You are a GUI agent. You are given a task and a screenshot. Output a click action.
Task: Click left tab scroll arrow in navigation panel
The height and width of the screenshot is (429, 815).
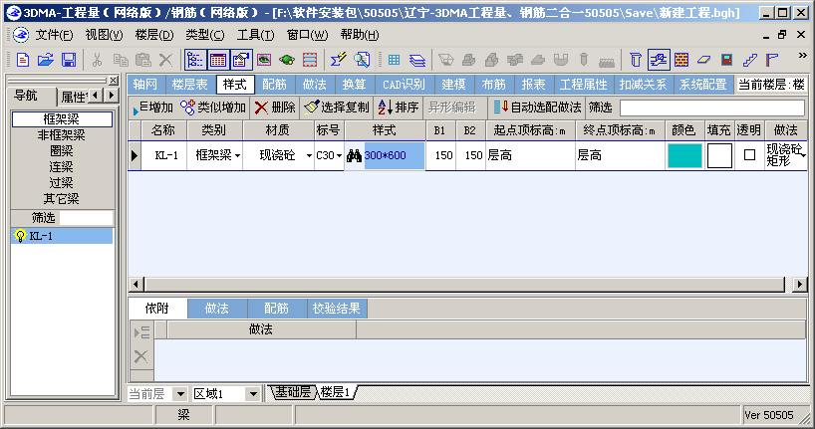[x=95, y=96]
